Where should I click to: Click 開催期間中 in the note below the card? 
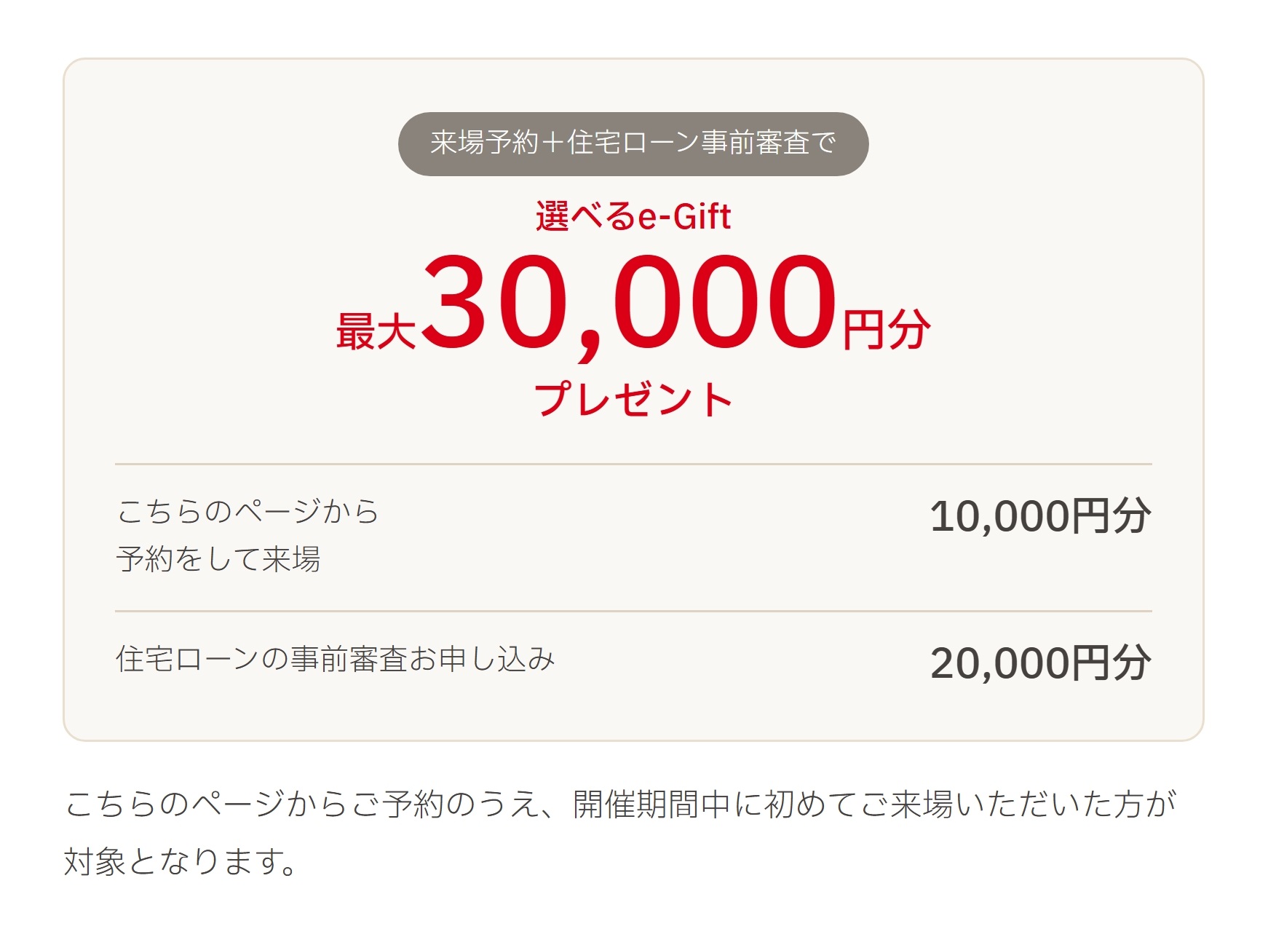pos(652,804)
